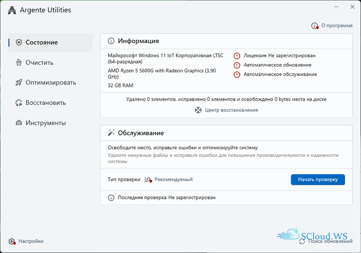
Task: Click the refresh icon beside Поиск обновлений
Action: 302,241
